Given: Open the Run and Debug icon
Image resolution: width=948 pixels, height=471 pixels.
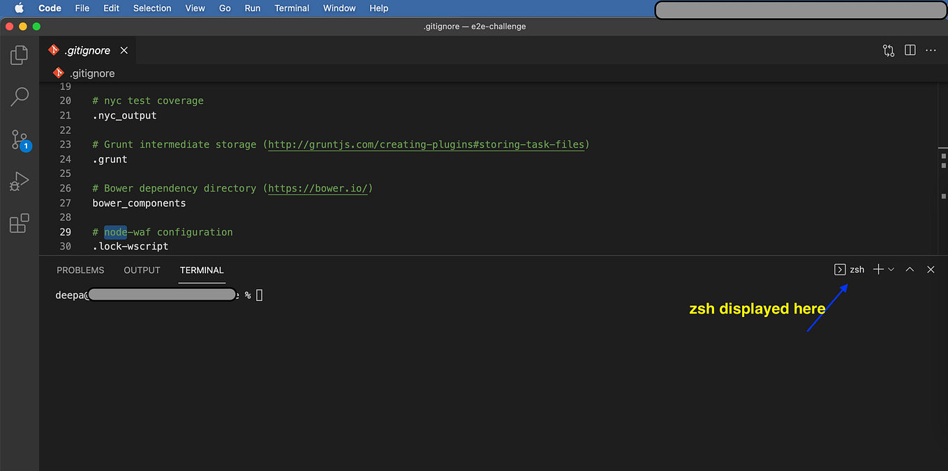Looking at the screenshot, I should (19, 180).
